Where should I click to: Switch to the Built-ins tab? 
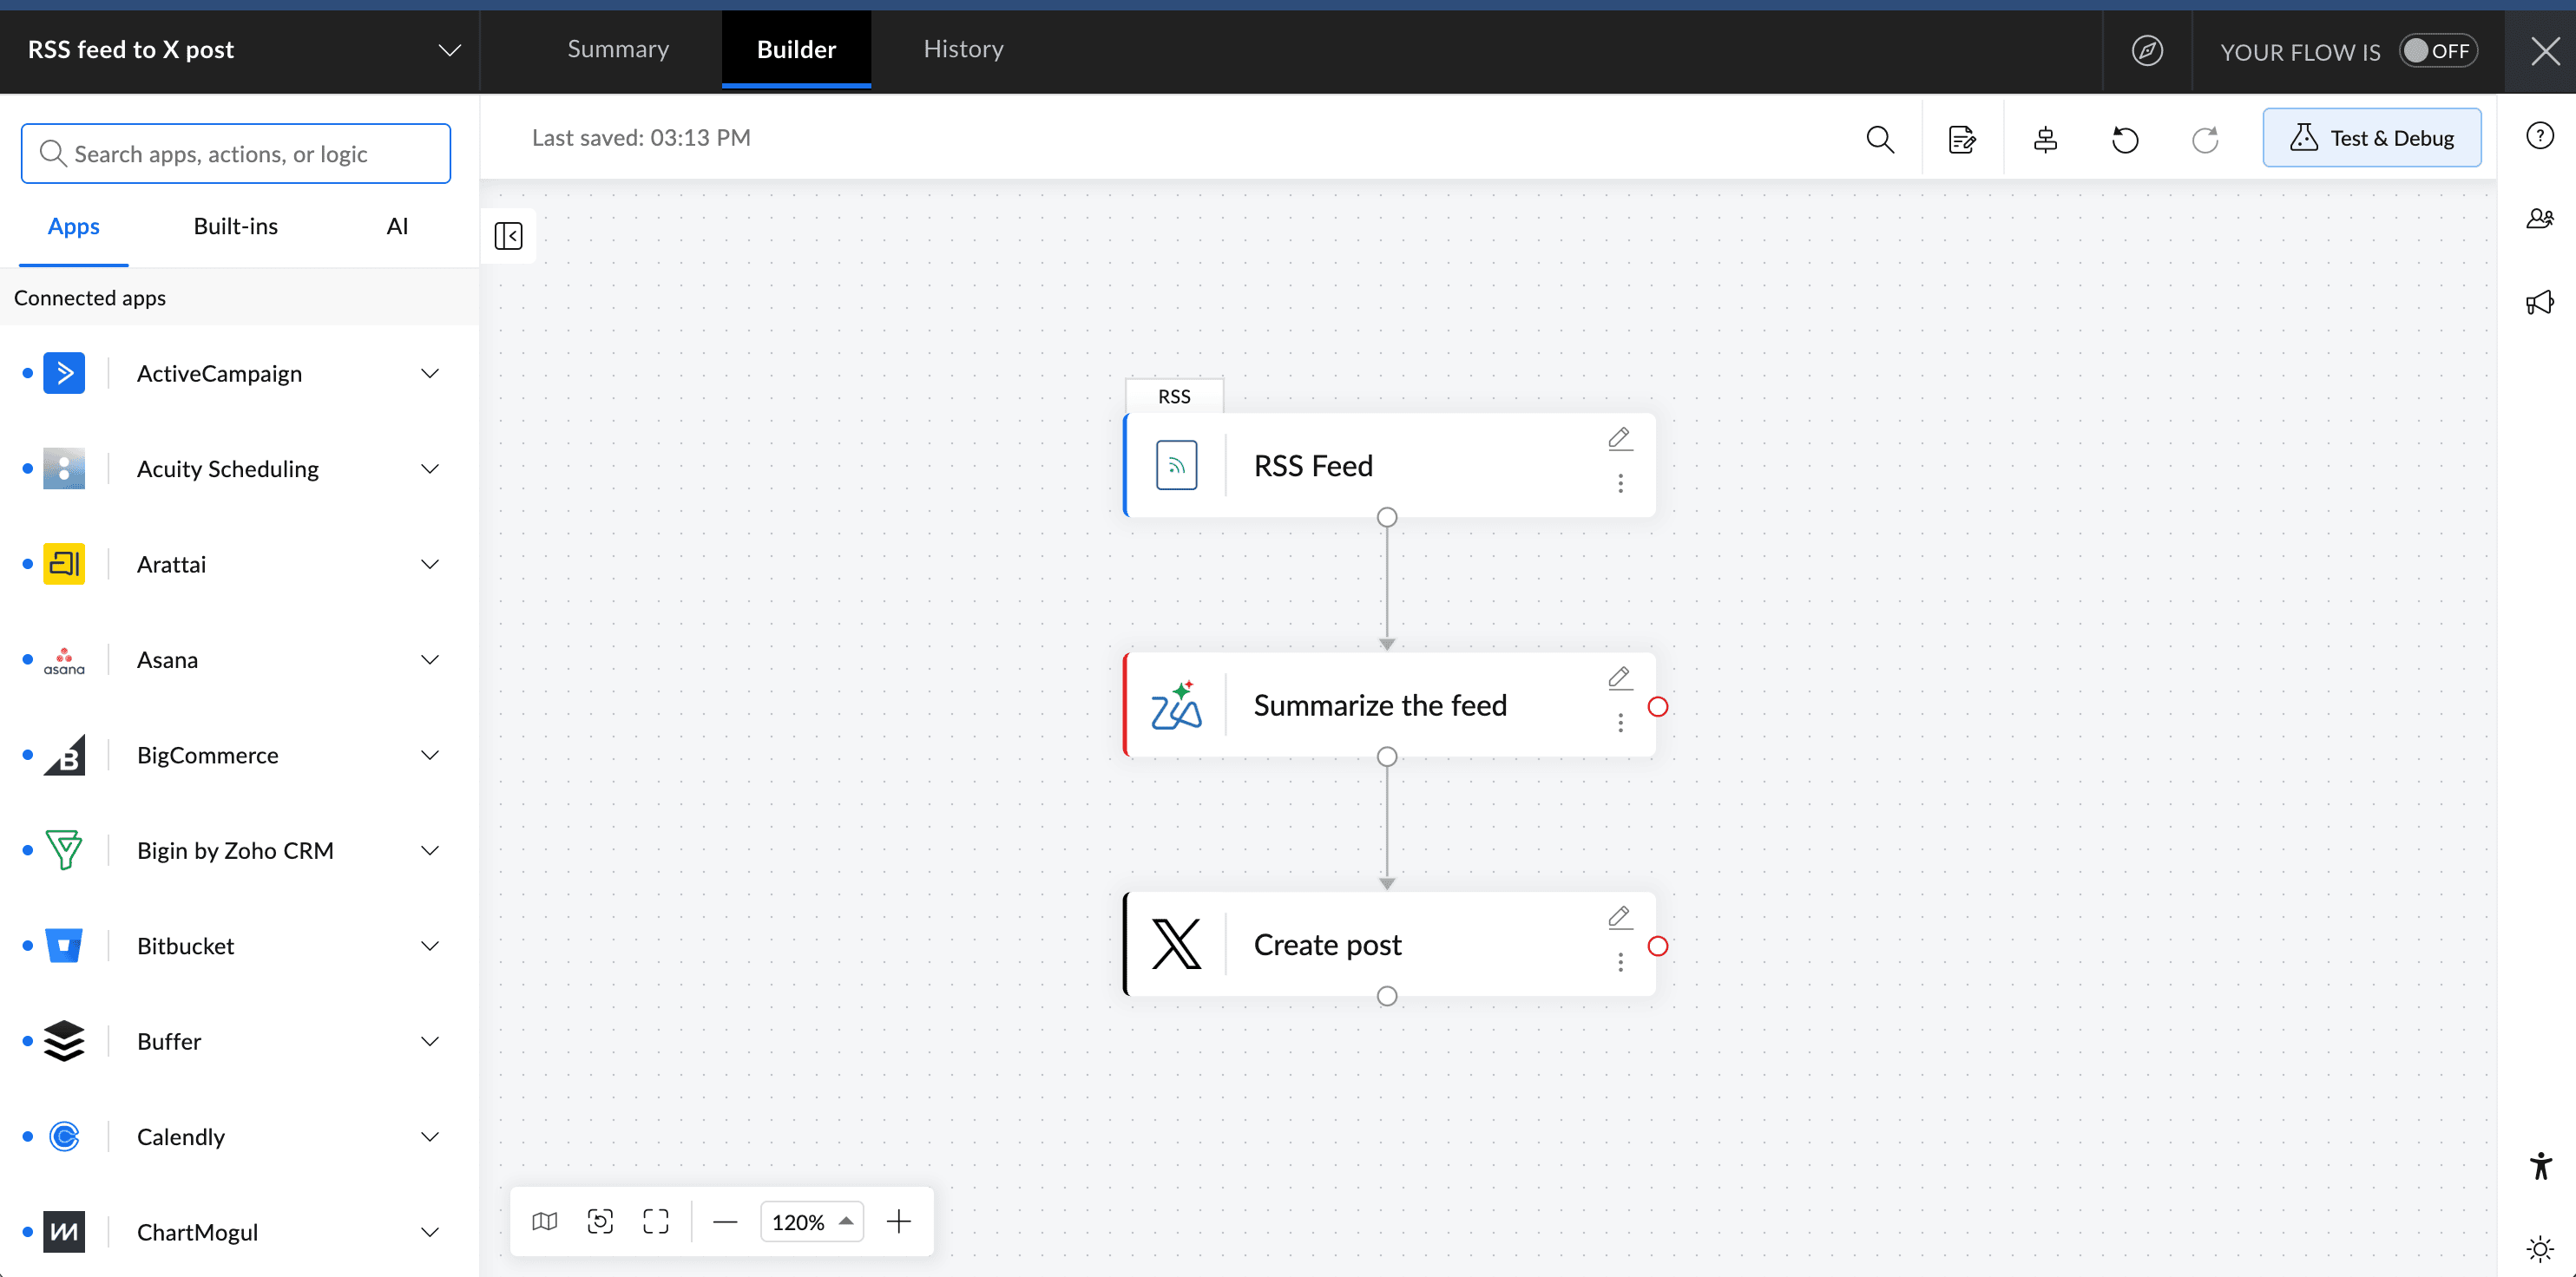point(236,226)
